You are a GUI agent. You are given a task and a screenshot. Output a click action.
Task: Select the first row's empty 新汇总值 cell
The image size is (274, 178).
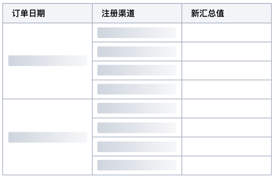[226, 33]
